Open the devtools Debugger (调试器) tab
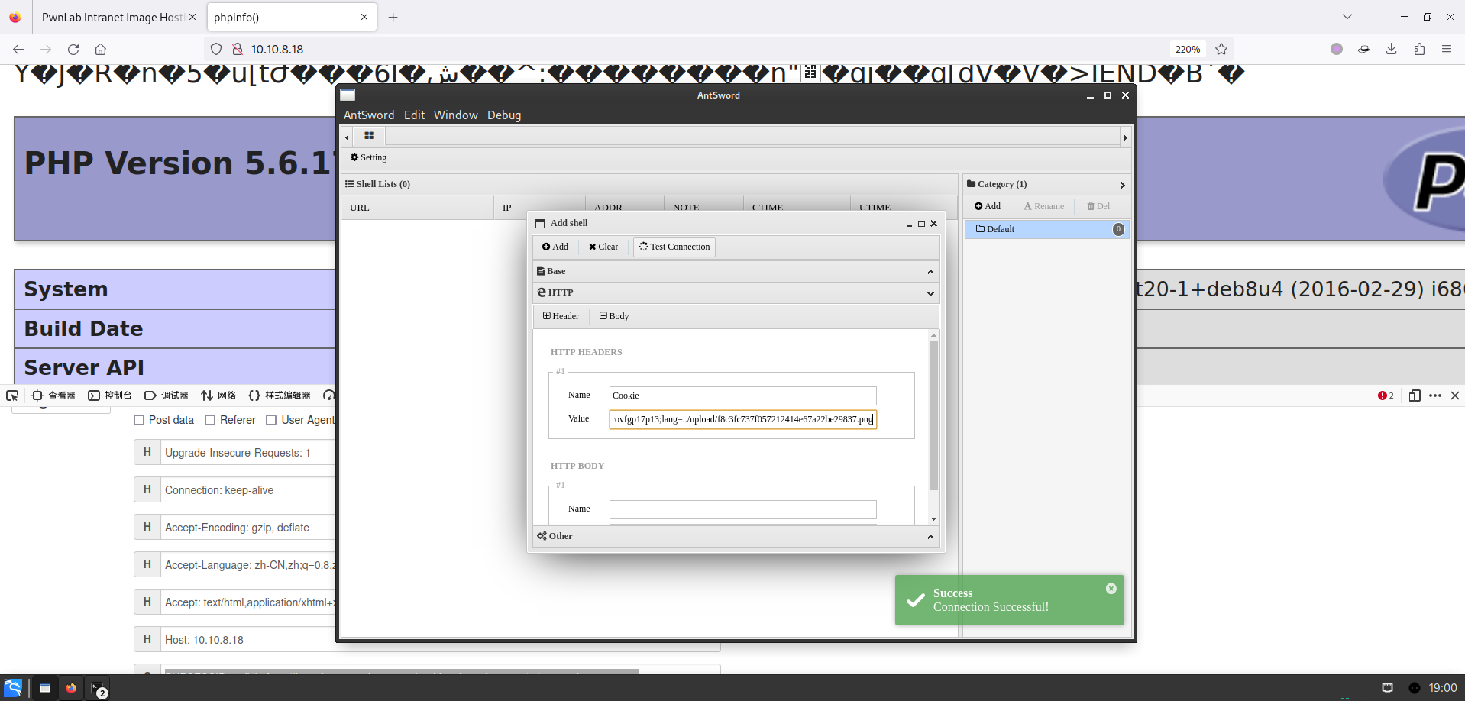1465x701 pixels. (x=167, y=396)
